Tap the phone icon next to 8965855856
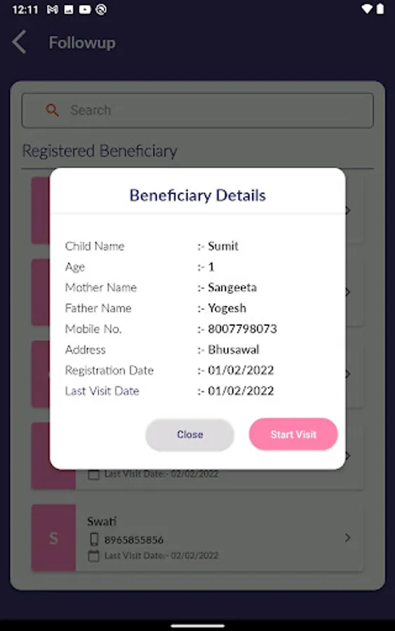Image resolution: width=395 pixels, height=631 pixels. [94, 539]
